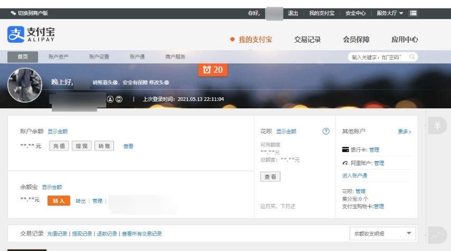Click the Huabei help question mark icon
The height and width of the screenshot is (251, 451).
(326, 132)
